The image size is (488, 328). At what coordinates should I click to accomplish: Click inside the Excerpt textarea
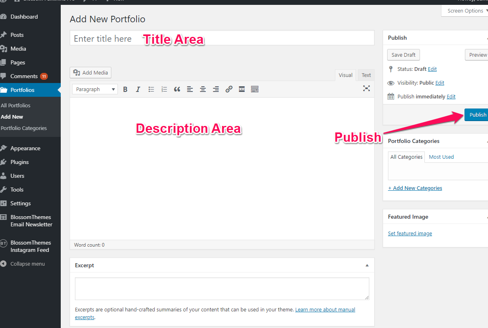coord(222,289)
